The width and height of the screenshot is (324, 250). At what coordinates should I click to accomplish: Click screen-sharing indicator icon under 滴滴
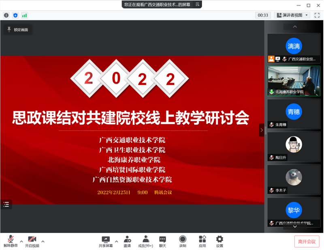point(278,59)
